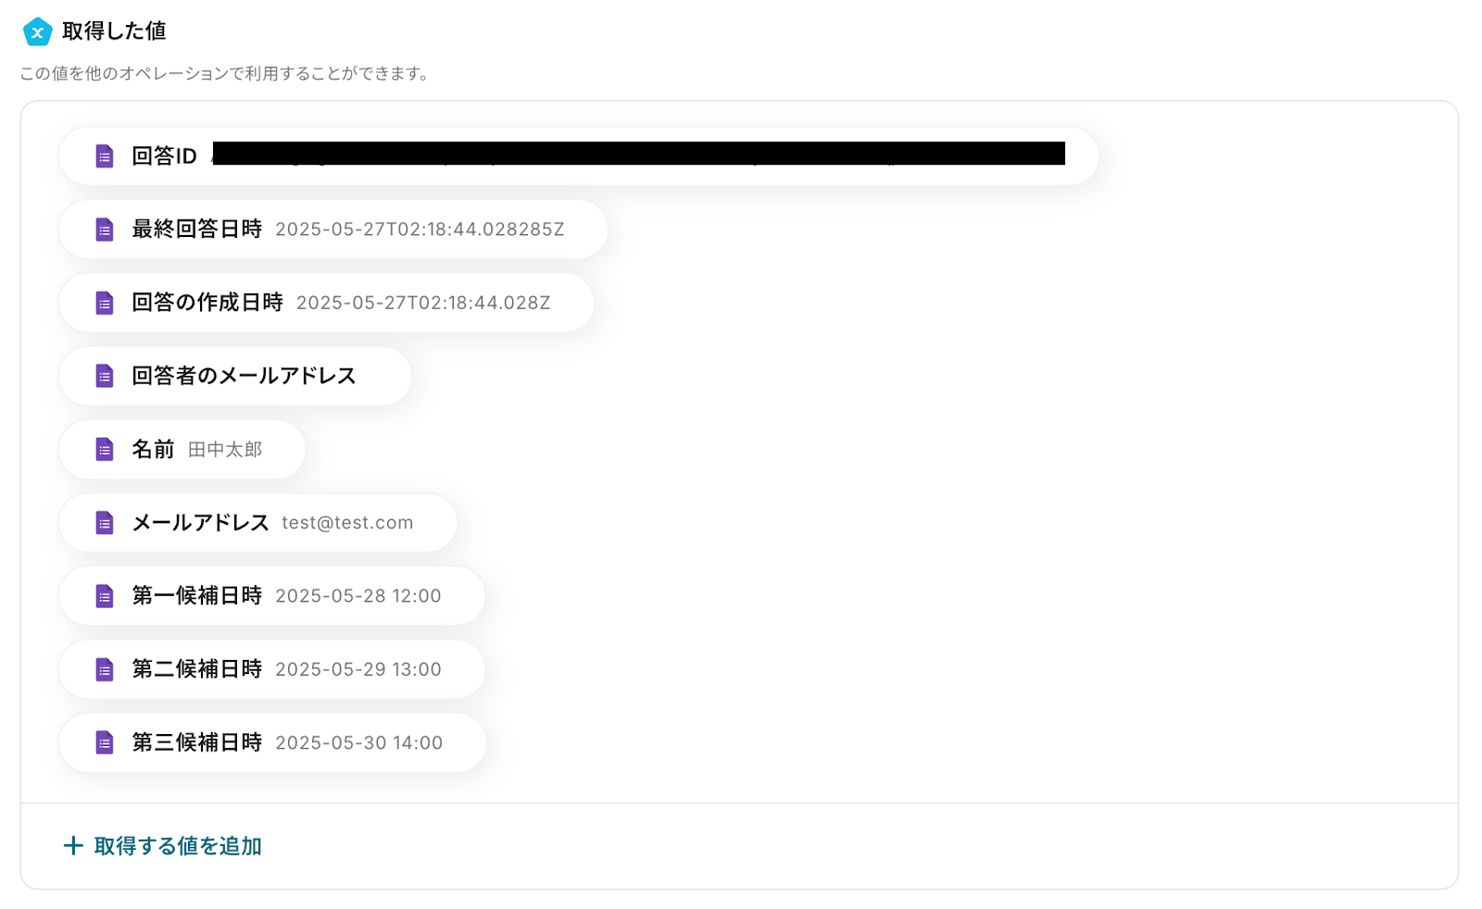Image resolution: width=1482 pixels, height=909 pixels.
Task: Click the plus icon for 取得する値を追加
Action: click(73, 846)
